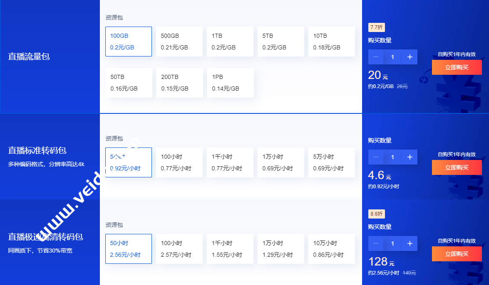Screen dimensions: 489x285
Task: Decrease quantity for 直播流量包
Action: pyautogui.click(x=376, y=57)
